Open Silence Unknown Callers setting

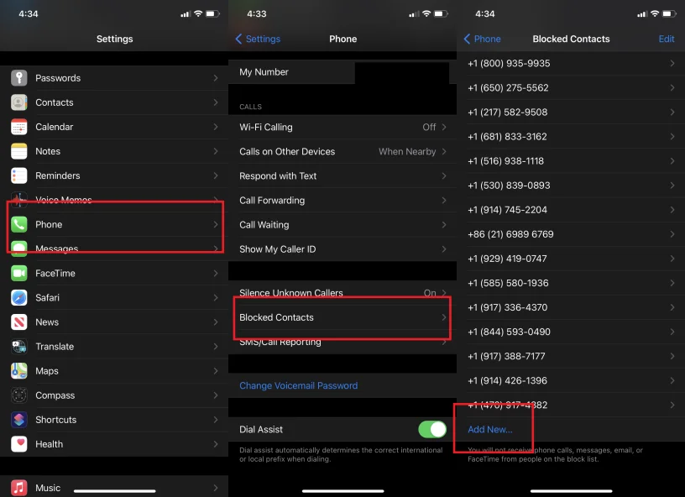[340, 293]
